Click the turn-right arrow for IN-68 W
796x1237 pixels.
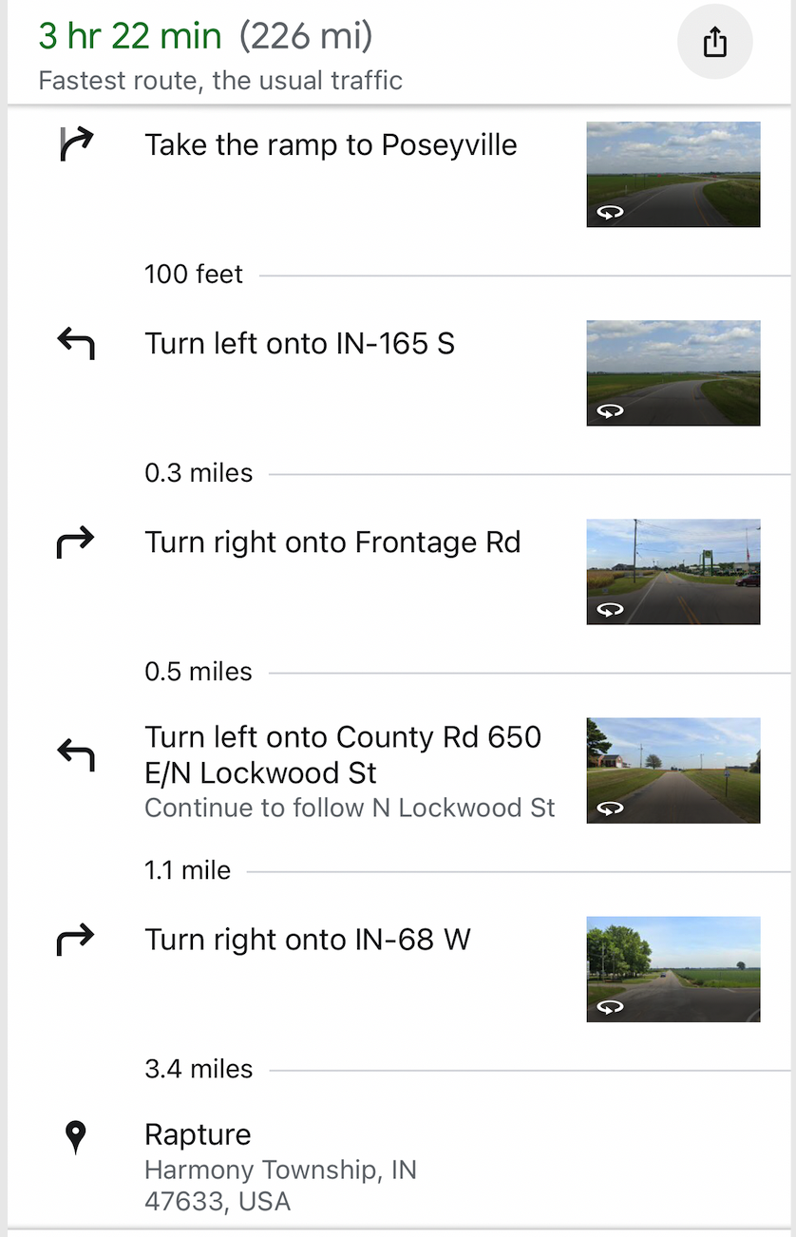76,940
